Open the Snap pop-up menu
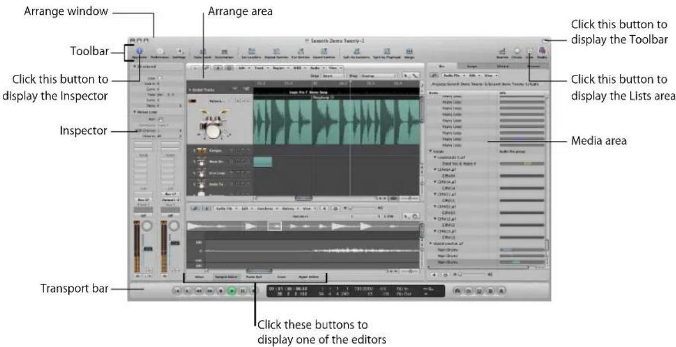Image resolution: width=676 pixels, height=347 pixels. click(x=333, y=76)
